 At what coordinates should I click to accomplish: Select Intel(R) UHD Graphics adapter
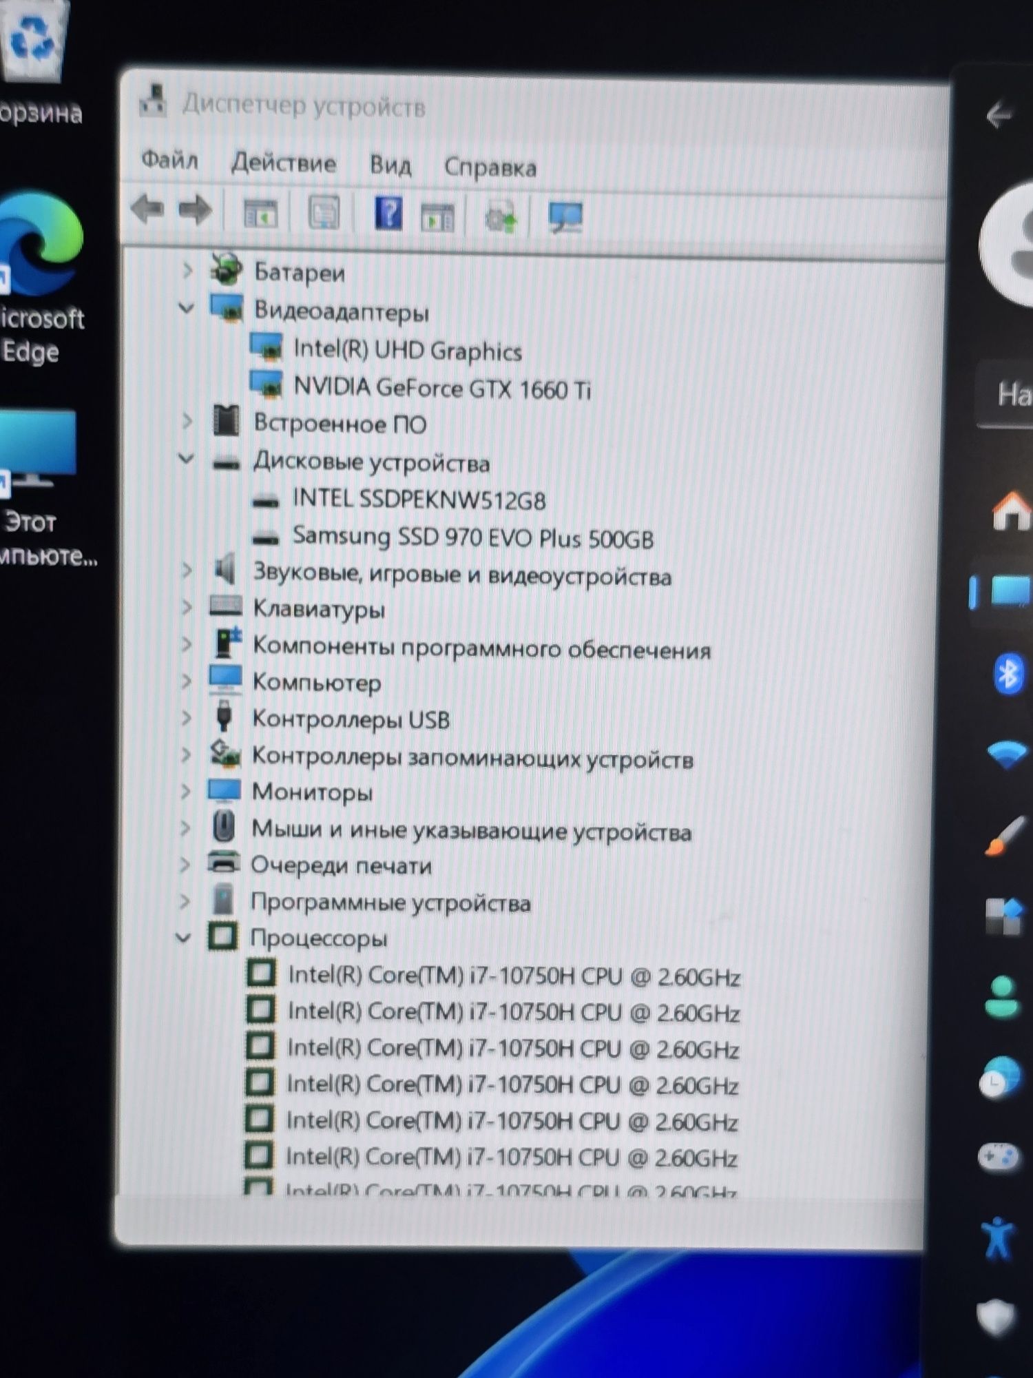point(408,350)
